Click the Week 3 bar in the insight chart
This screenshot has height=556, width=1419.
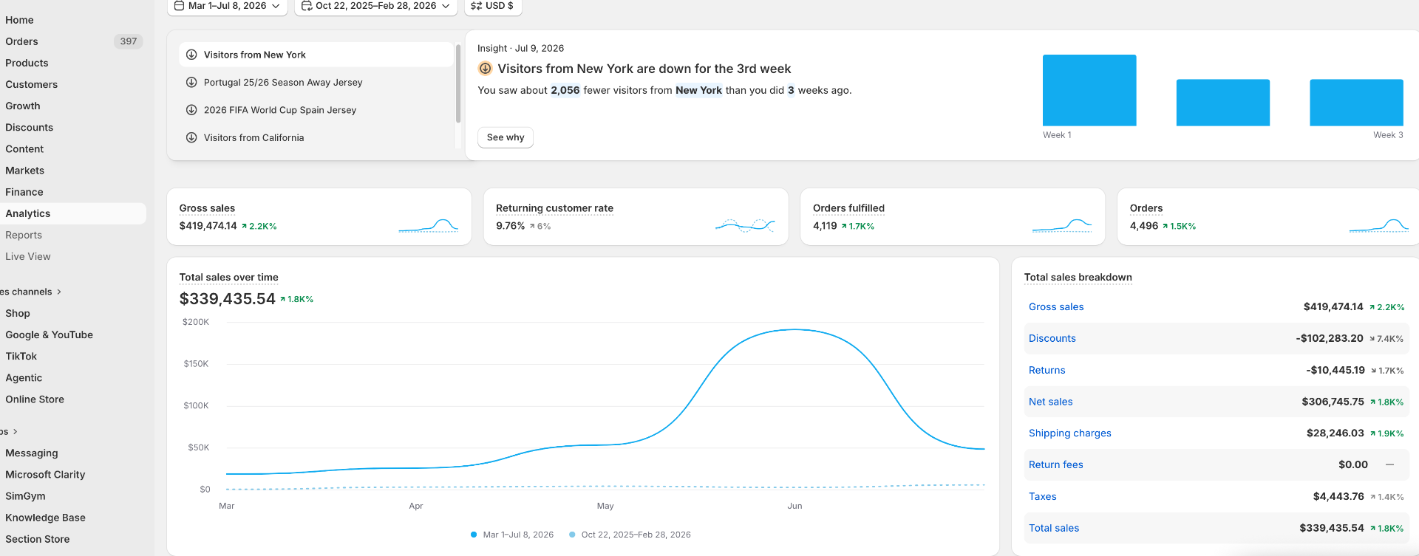coord(1356,103)
